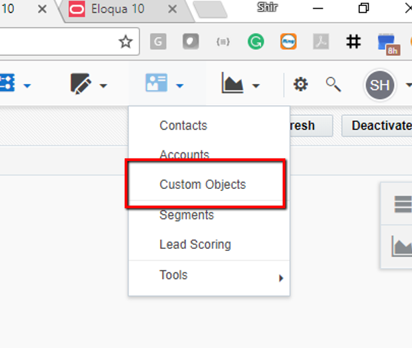Open Settings gear icon
The width and height of the screenshot is (412, 348).
[301, 85]
